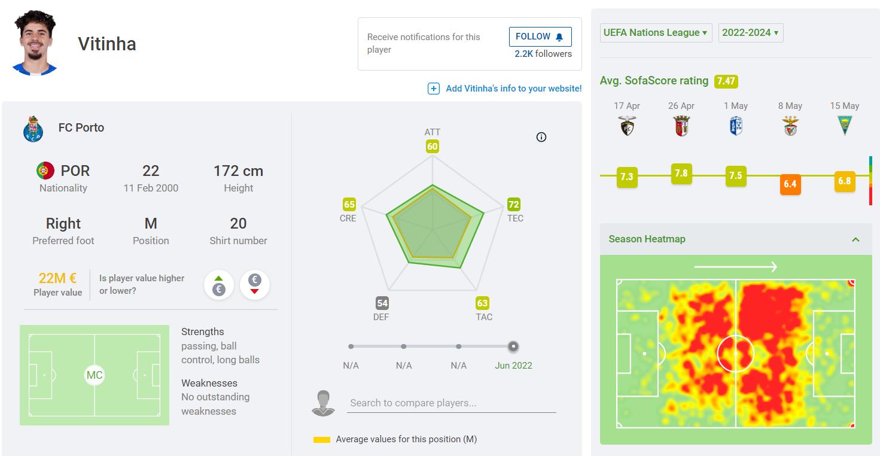Click Vitinha's profile photo
Viewport: 880px width, 456px height.
pos(35,42)
